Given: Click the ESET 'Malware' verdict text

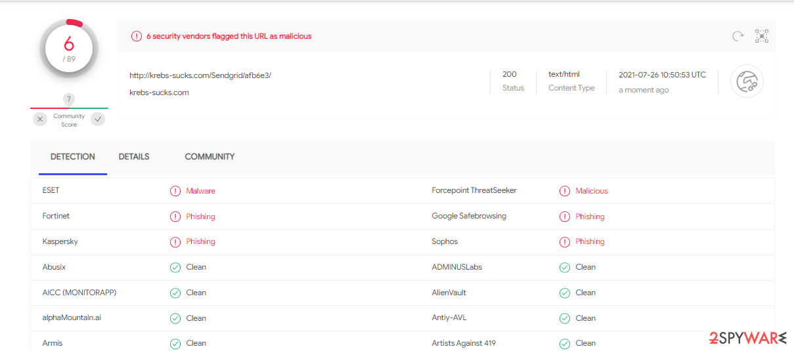Looking at the screenshot, I should coord(200,191).
